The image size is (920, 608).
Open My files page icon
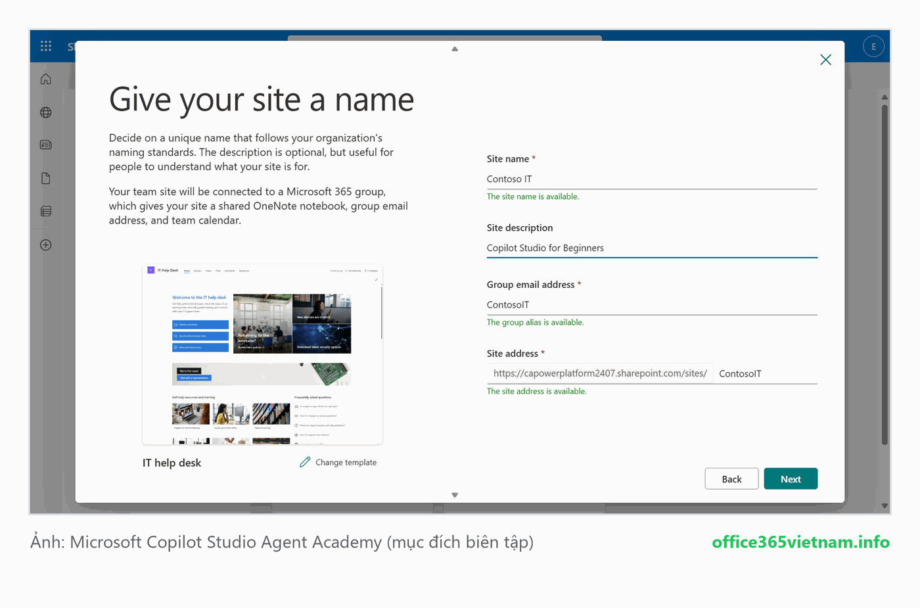point(45,178)
